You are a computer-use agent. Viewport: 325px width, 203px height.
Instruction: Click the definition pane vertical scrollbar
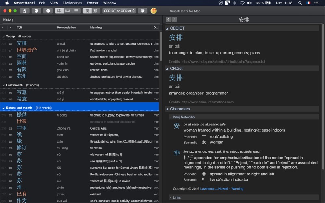[x=323, y=97]
